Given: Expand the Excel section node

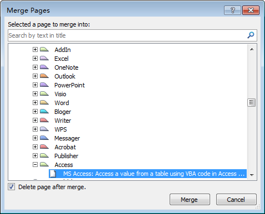Looking at the screenshot, I should pyautogui.click(x=35, y=58).
